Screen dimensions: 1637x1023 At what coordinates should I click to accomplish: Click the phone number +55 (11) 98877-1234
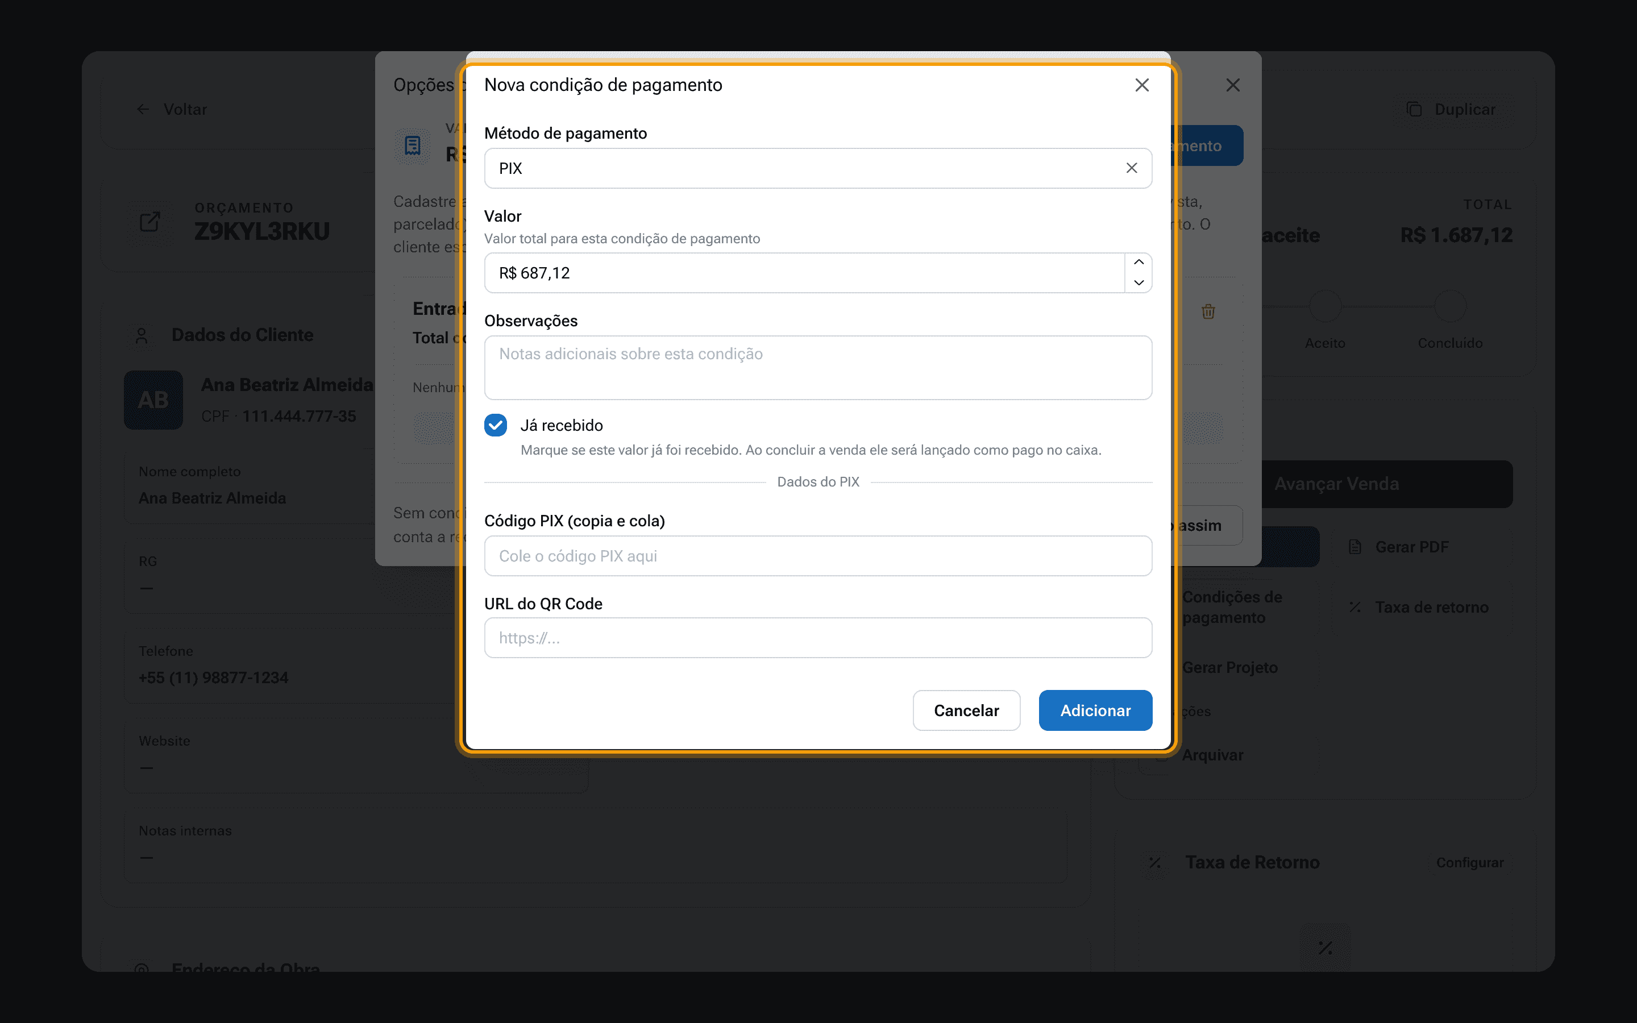coord(213,677)
